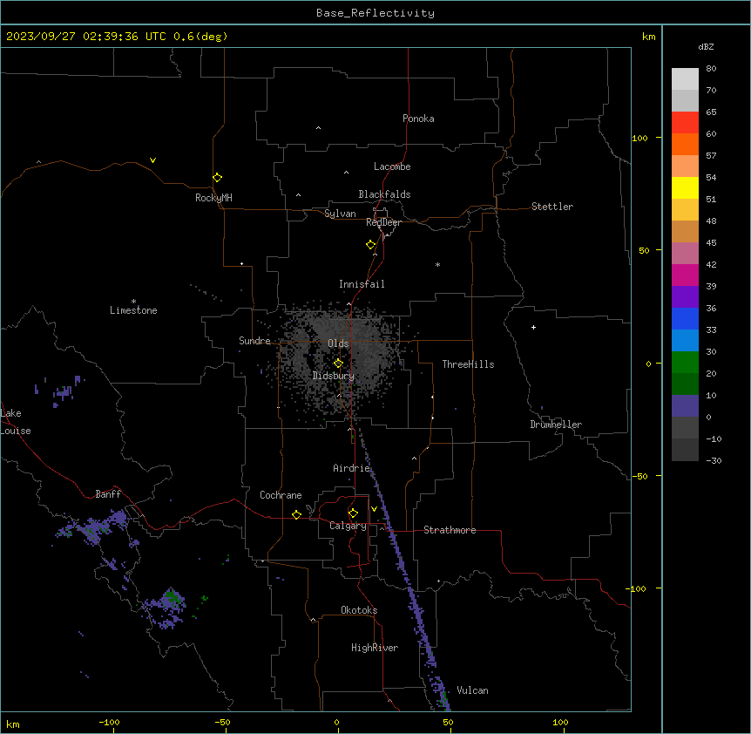Pick the bright green 20-30 dBZ legend band
The height and width of the screenshot is (734, 751).
point(685,363)
